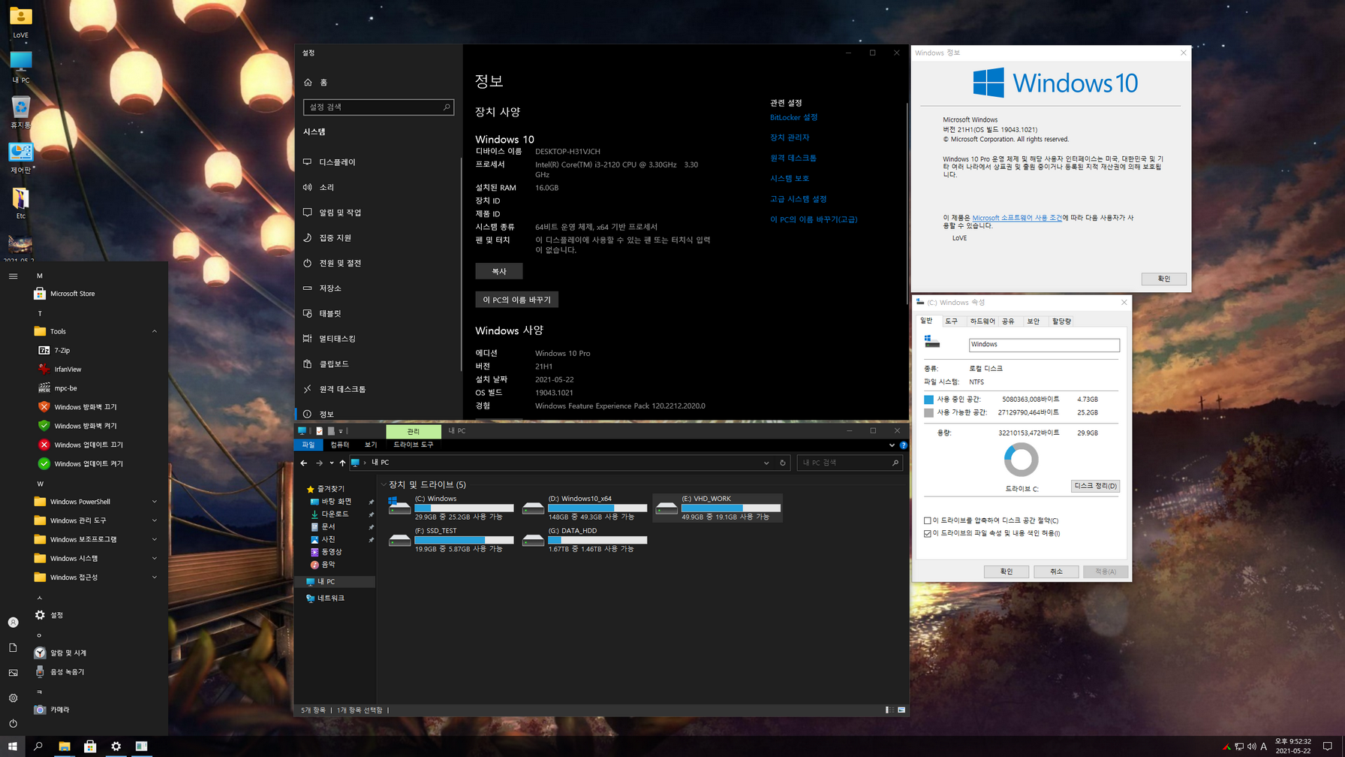The width and height of the screenshot is (1345, 757).
Task: Open the Explorer recent locations dropdown arrow
Action: tap(331, 463)
